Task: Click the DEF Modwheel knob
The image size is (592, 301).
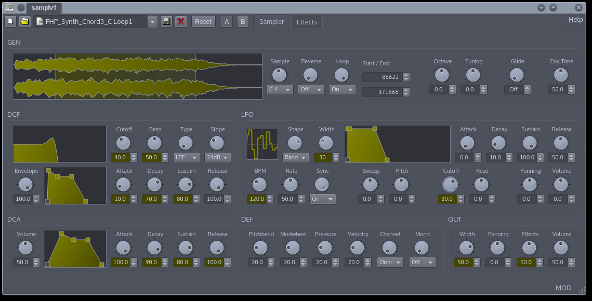Action: pos(293,248)
